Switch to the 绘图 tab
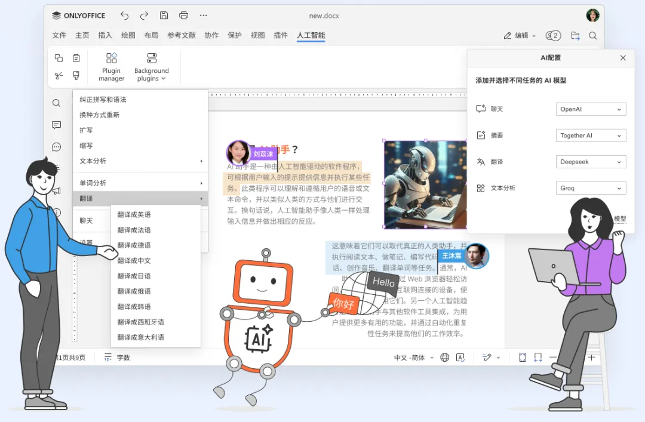This screenshot has height=422, width=645. click(x=128, y=35)
